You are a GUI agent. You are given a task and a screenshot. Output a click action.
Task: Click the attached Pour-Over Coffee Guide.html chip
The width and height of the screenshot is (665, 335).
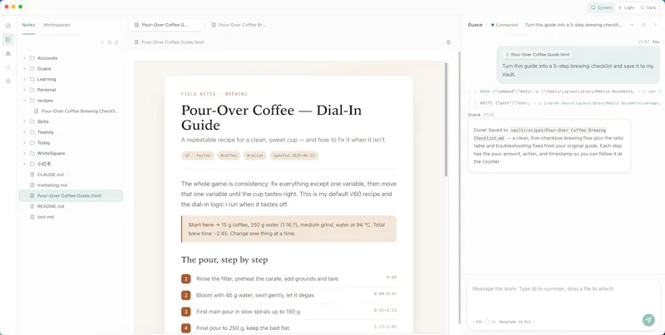point(538,55)
